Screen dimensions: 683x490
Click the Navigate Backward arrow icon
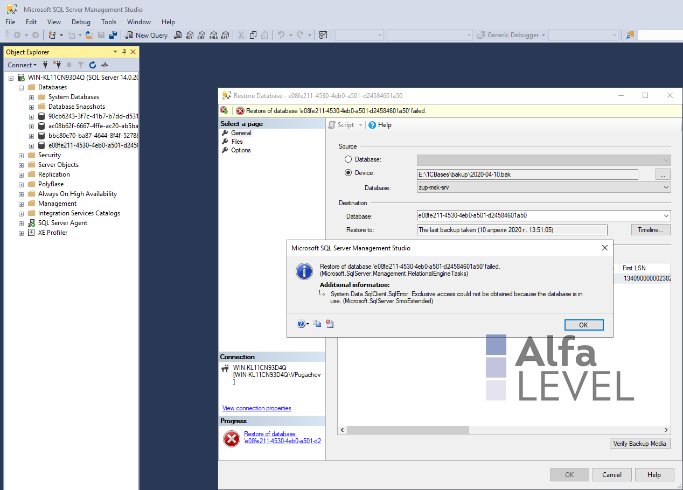click(17, 35)
